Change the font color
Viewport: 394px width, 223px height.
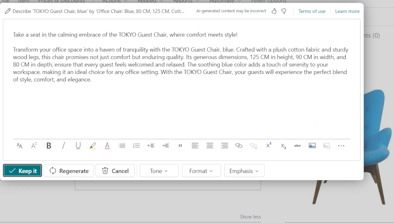pos(107,146)
